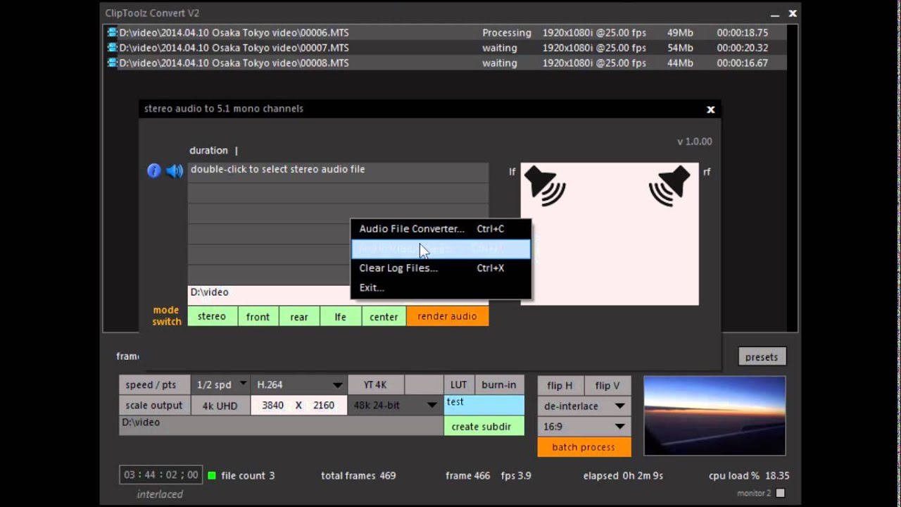Close the stereo audio to 5.1 dialog
The height and width of the screenshot is (507, 901).
[x=711, y=109]
